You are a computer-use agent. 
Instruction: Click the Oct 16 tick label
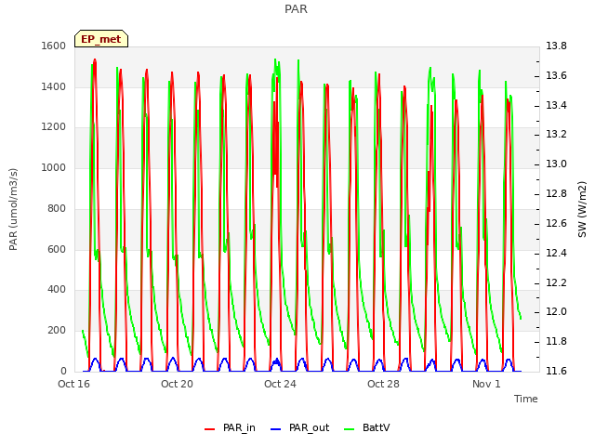[74, 384]
